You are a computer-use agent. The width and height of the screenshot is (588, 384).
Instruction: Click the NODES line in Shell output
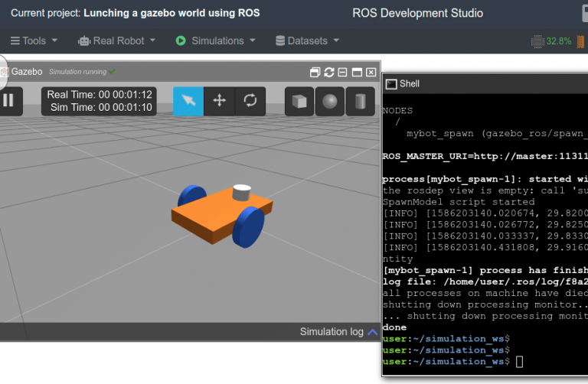[397, 111]
